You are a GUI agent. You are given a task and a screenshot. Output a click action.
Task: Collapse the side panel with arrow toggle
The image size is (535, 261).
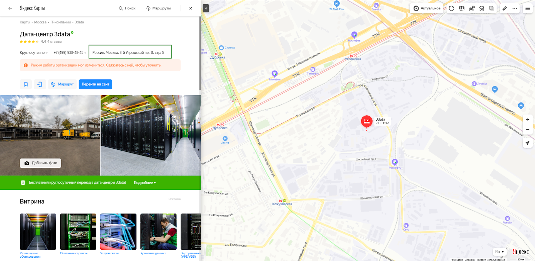tap(206, 8)
